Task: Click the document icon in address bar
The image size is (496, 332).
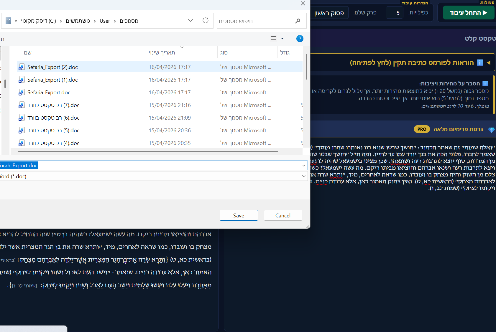Action: [x=8, y=21]
